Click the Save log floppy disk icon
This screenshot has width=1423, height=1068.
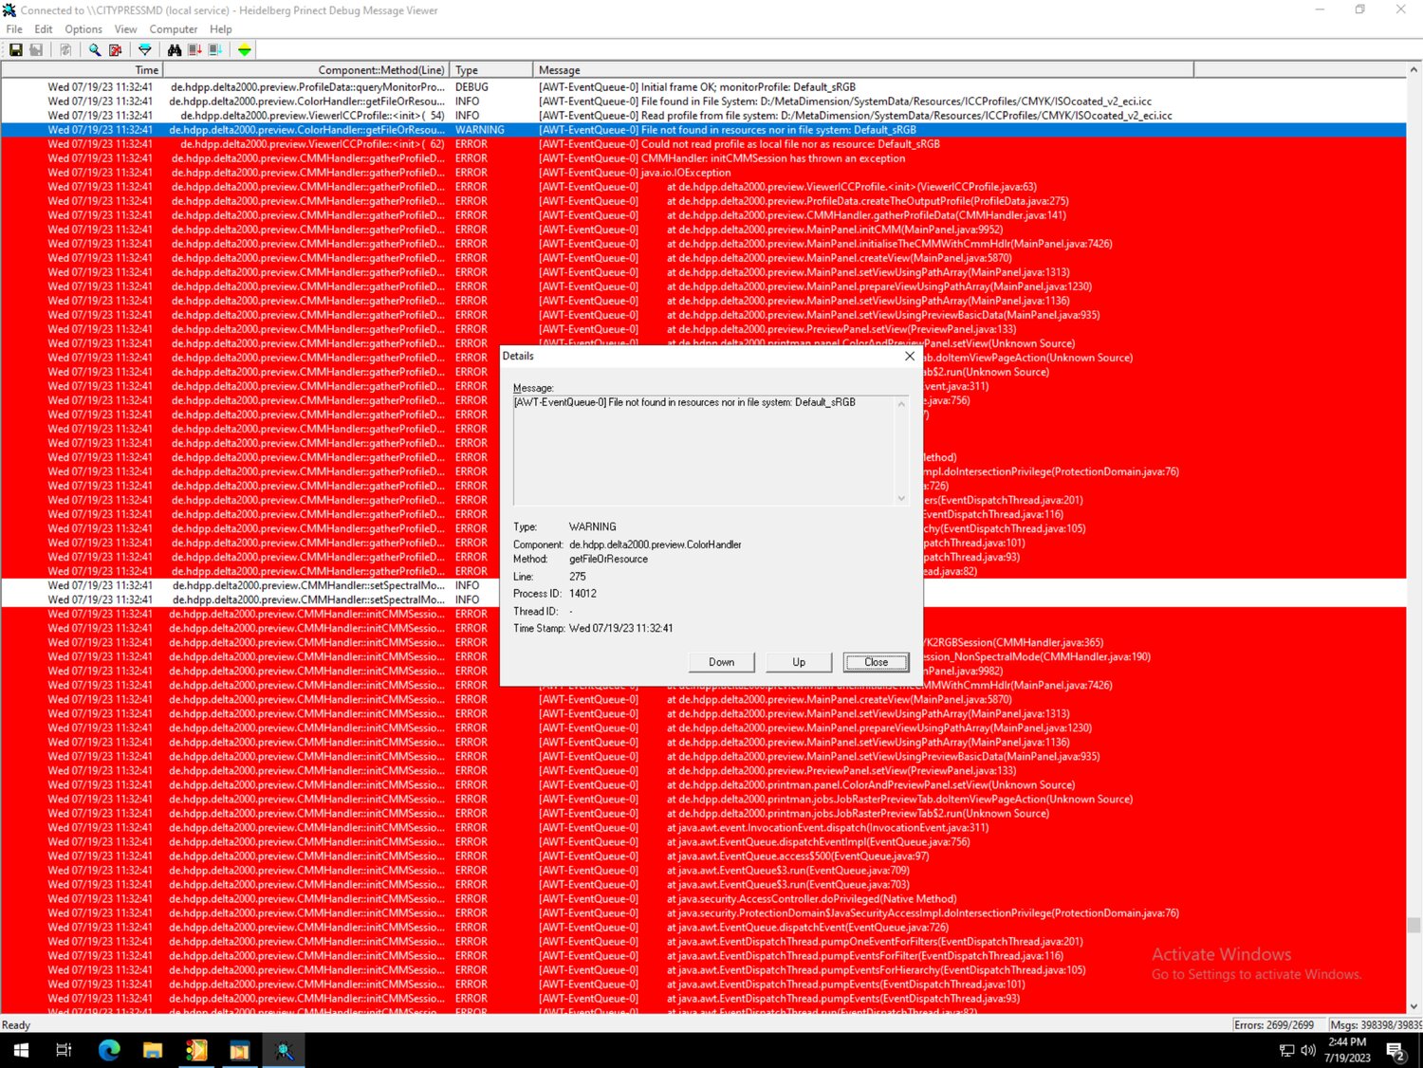click(16, 49)
